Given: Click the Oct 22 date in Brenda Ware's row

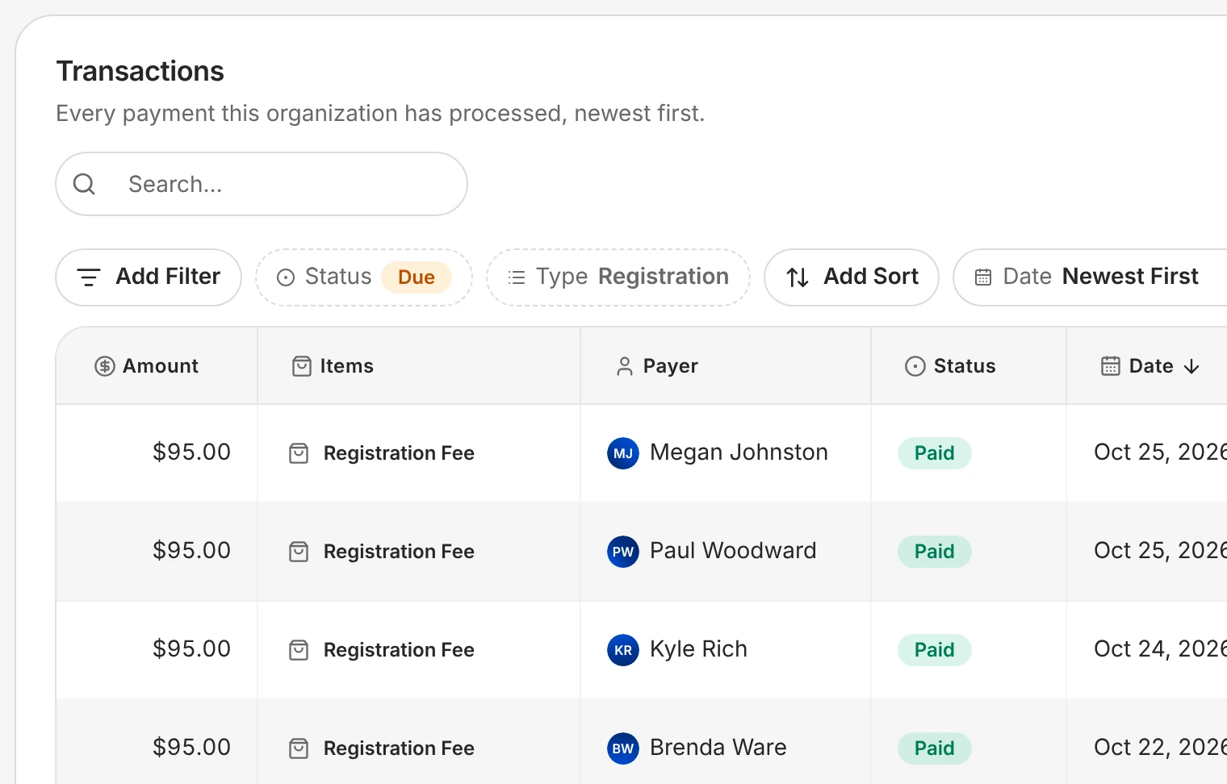Looking at the screenshot, I should tap(1160, 748).
